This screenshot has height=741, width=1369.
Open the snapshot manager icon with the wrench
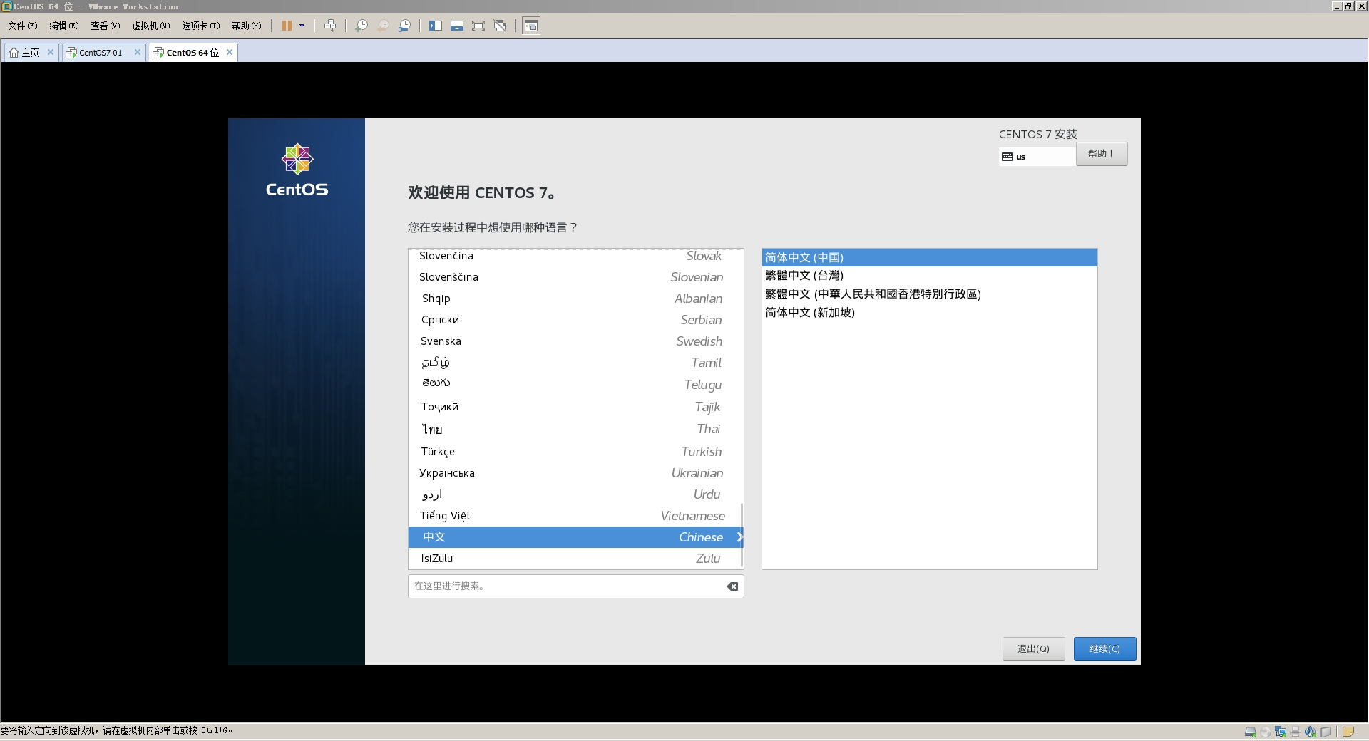coord(404,26)
